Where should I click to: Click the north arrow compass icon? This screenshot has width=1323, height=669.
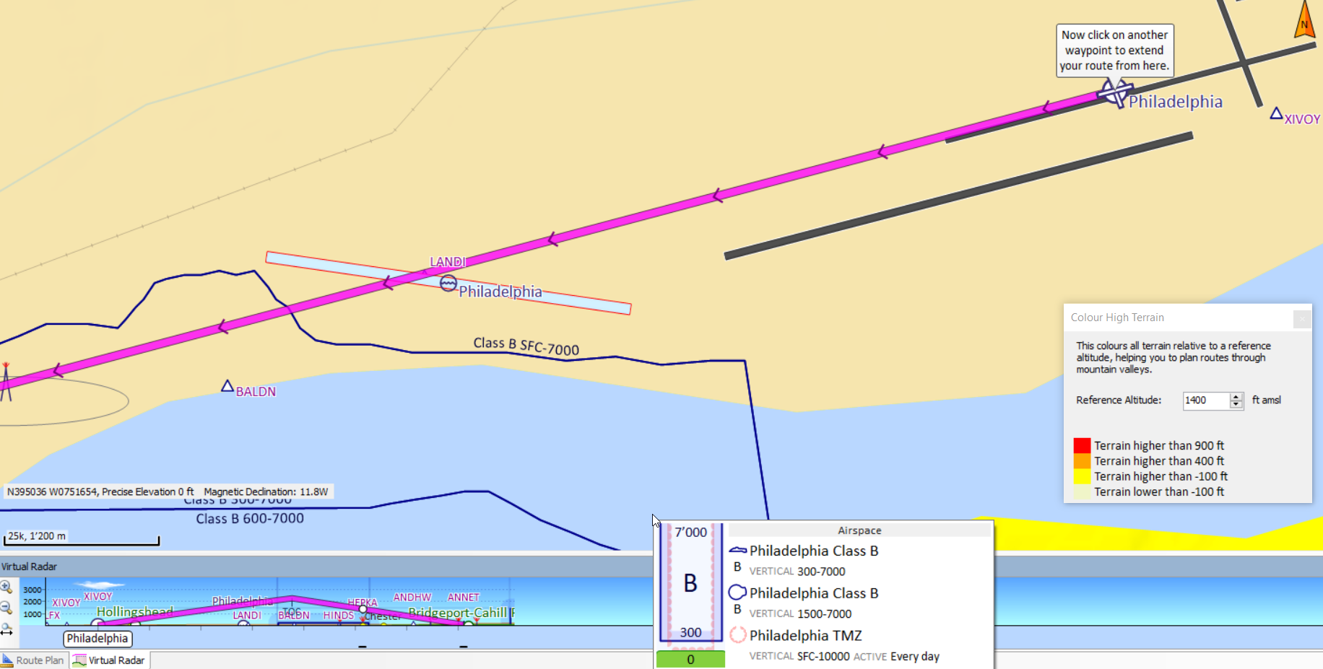(1304, 20)
